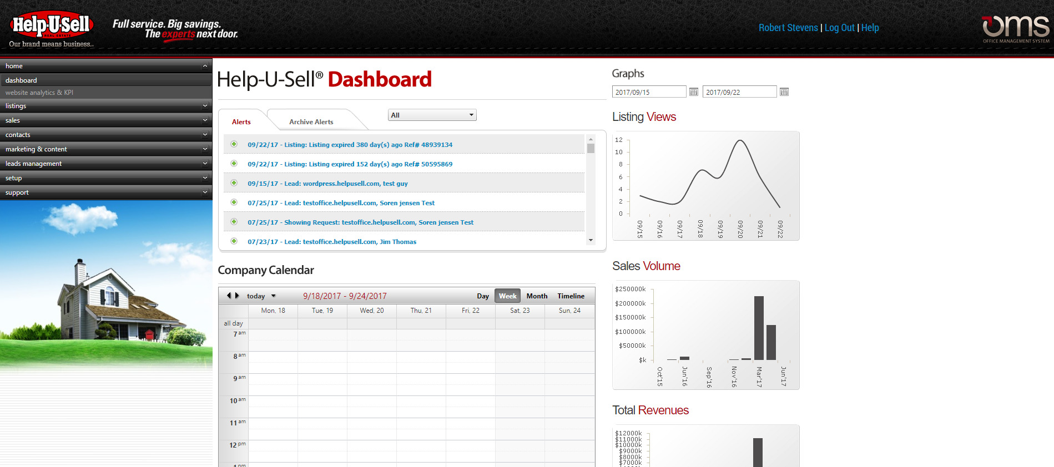Click the bar in Total Revenues chart

758,453
